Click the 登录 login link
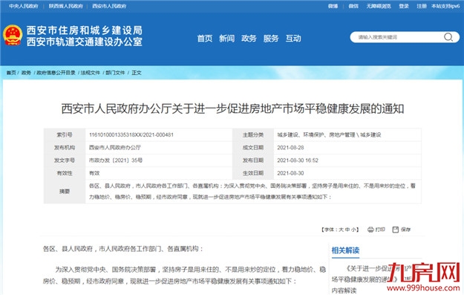The width and height of the screenshot is (464, 295). (x=404, y=6)
